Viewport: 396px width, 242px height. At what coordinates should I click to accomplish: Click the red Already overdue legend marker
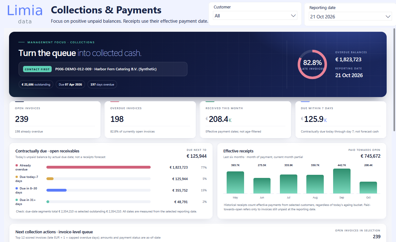(x=16, y=165)
